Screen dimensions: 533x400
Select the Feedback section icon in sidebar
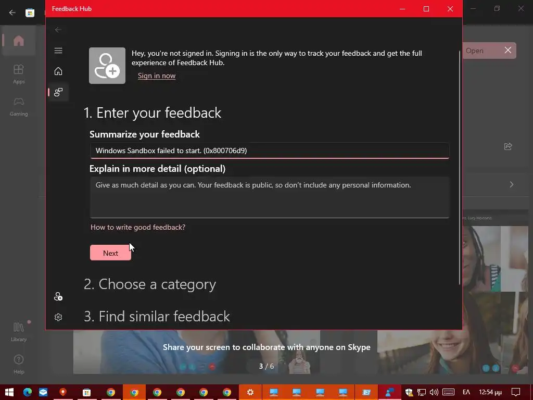coord(58,92)
